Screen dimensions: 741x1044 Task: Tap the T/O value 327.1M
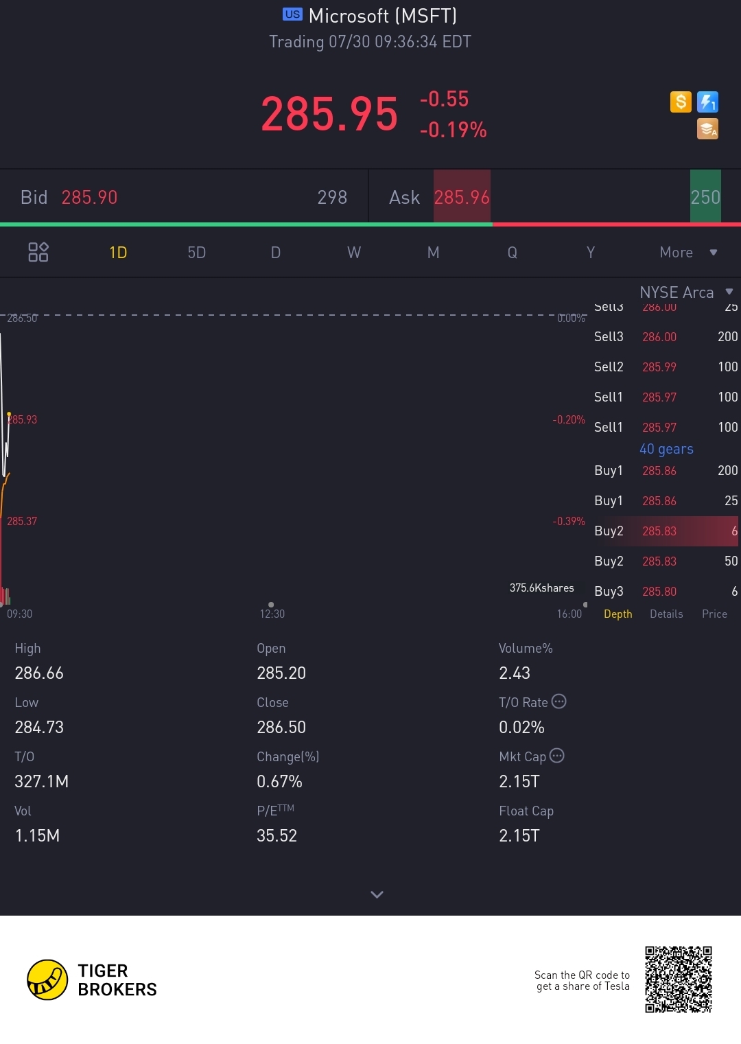coord(41,781)
